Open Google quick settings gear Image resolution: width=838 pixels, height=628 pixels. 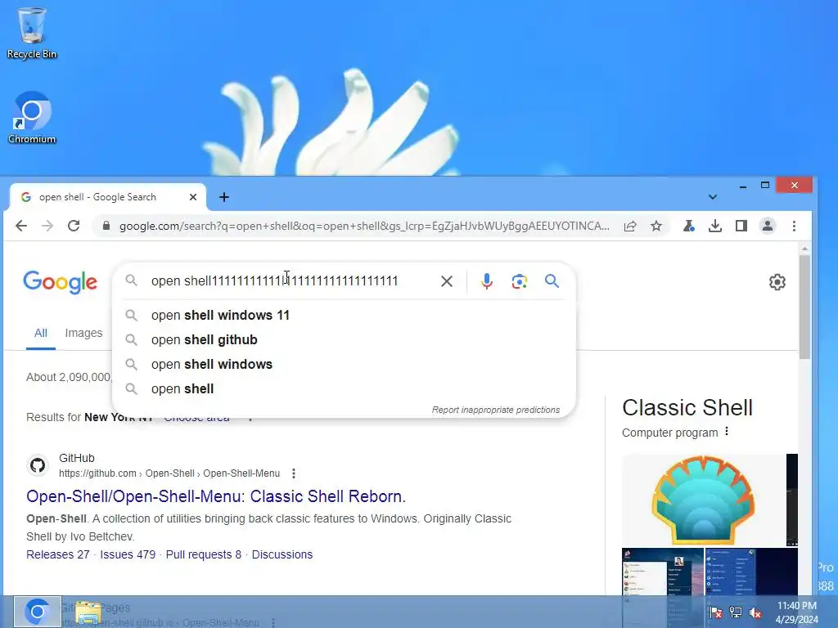777,282
